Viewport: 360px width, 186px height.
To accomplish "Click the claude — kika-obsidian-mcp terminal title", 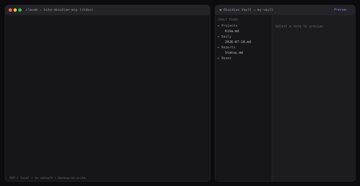I will coord(59,10).
